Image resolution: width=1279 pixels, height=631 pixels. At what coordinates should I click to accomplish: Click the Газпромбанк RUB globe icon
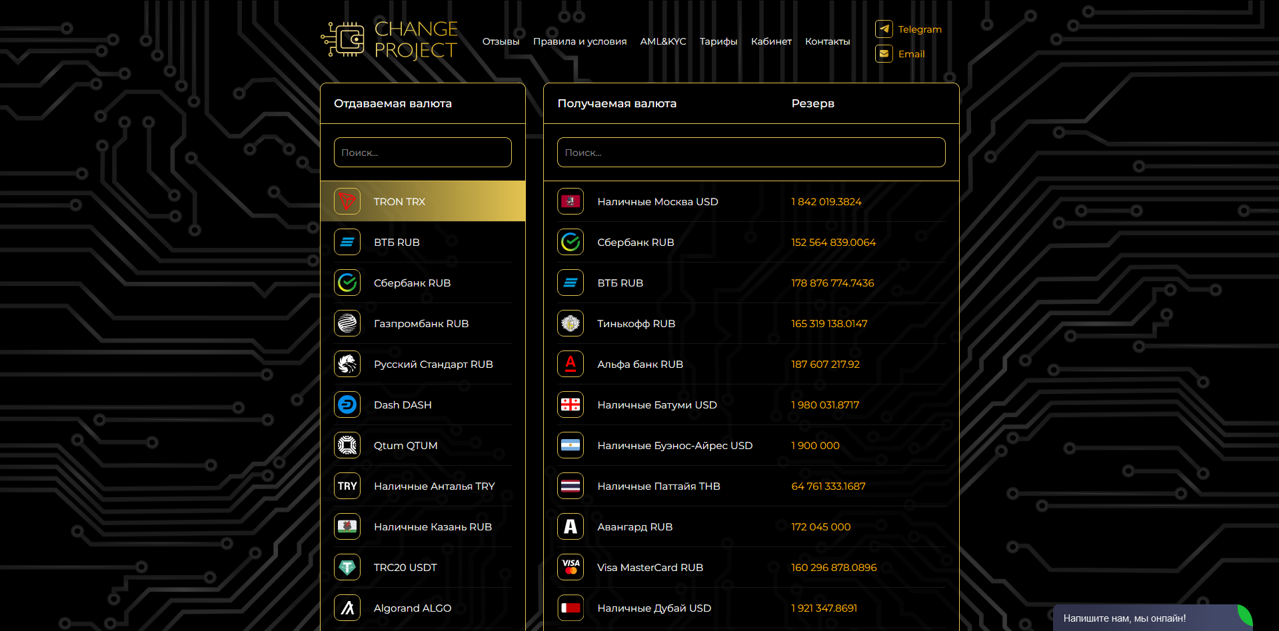(347, 323)
